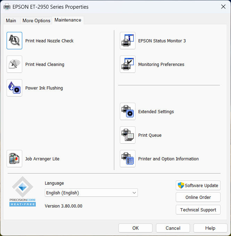The height and width of the screenshot is (236, 231).
Task: Open Job Arranger Lite icon
Action: (x=14, y=159)
